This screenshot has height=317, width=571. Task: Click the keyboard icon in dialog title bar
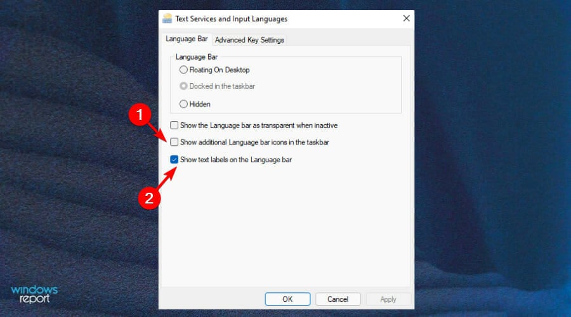(x=167, y=18)
